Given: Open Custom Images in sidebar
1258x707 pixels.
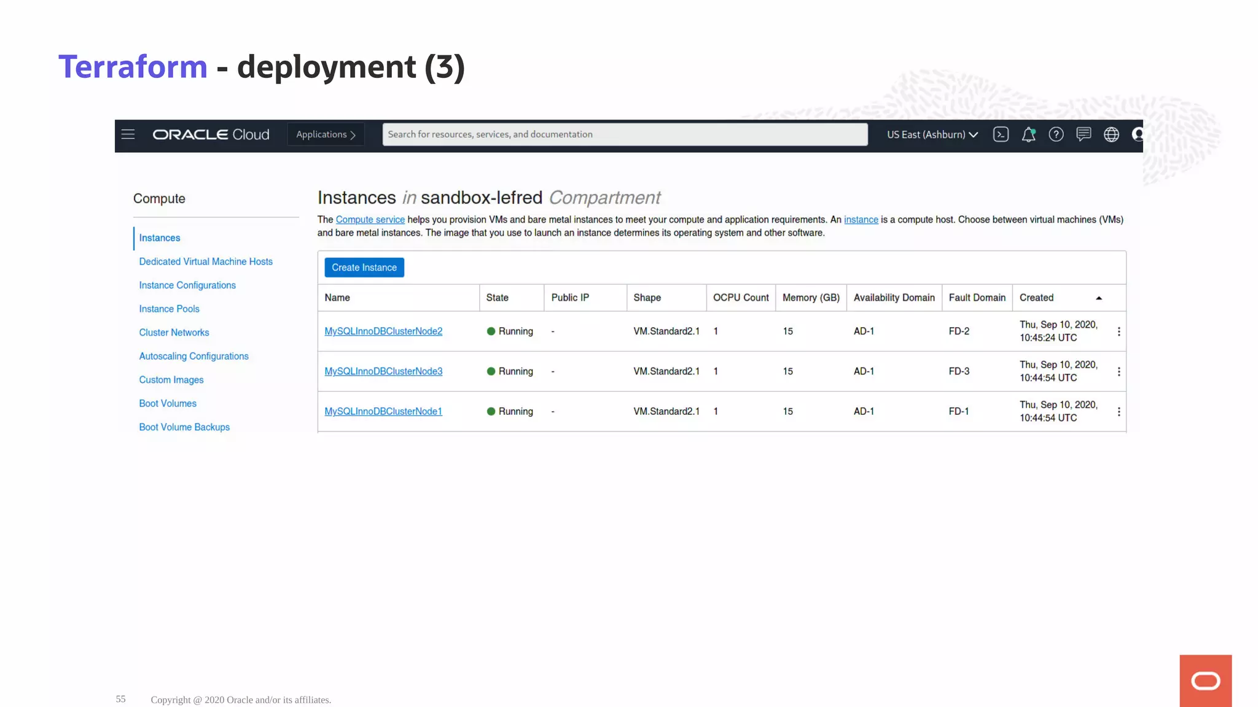Looking at the screenshot, I should (x=171, y=380).
